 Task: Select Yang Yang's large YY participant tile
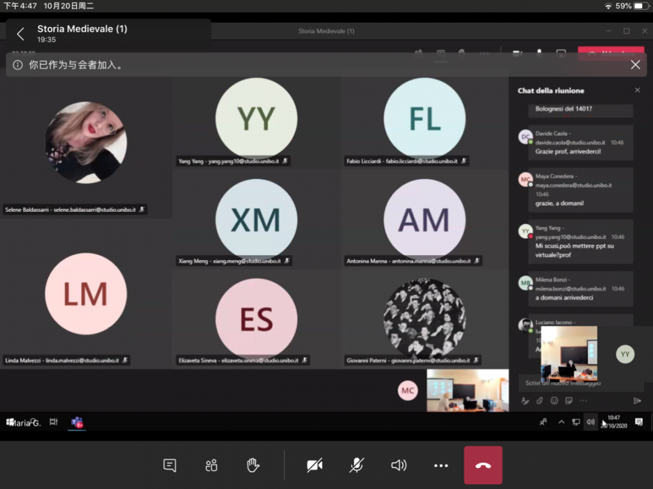point(256,118)
